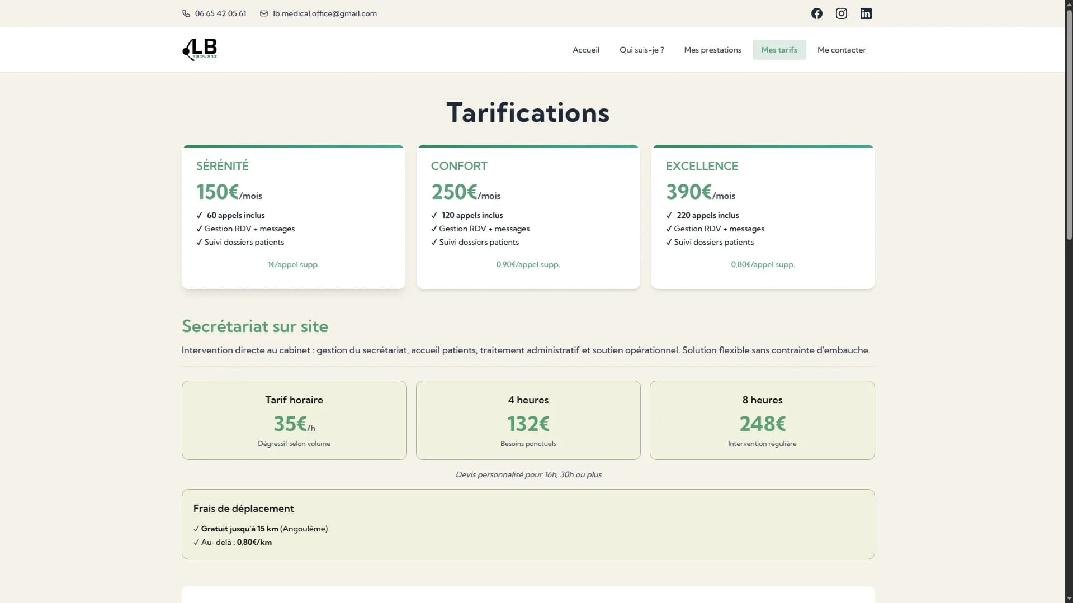
Task: Click the 132€ price
Action: 528,424
